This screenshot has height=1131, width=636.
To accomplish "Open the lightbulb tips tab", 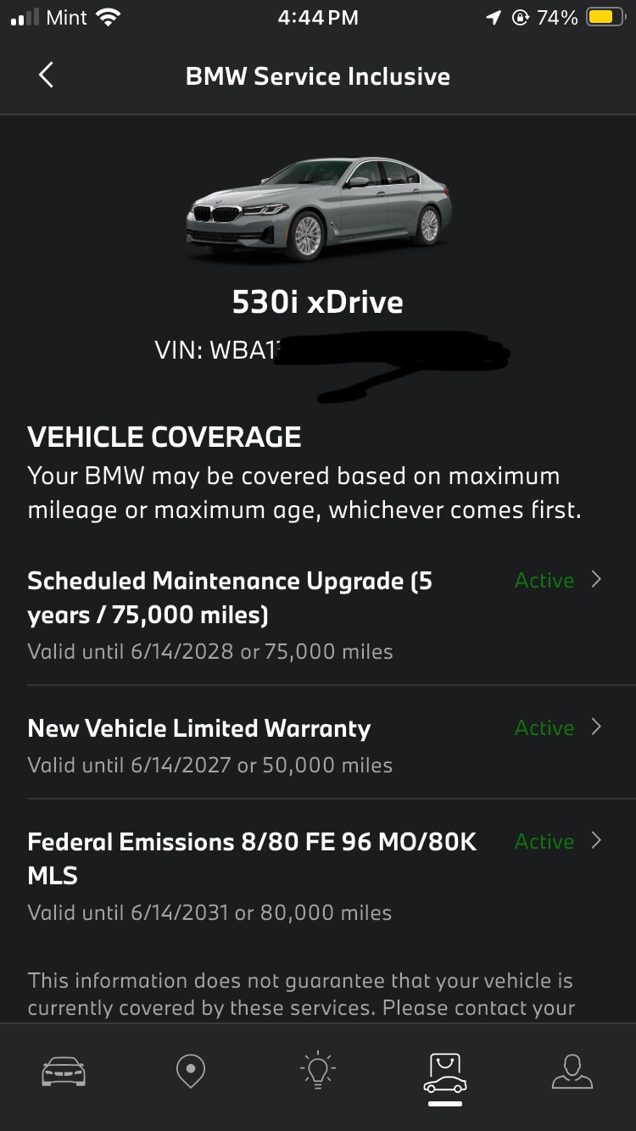I will pos(318,1071).
